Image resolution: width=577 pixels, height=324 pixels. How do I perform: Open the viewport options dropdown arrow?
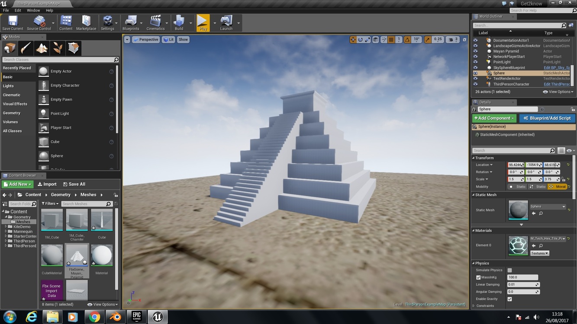click(x=127, y=39)
